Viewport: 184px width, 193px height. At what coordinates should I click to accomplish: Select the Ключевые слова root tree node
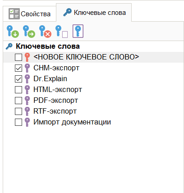(48, 46)
